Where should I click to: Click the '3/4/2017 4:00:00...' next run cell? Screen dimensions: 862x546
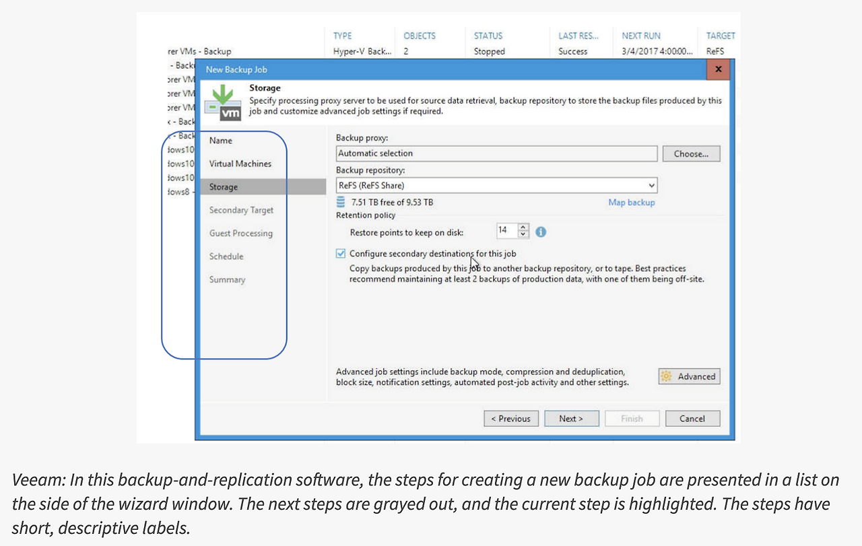point(657,51)
